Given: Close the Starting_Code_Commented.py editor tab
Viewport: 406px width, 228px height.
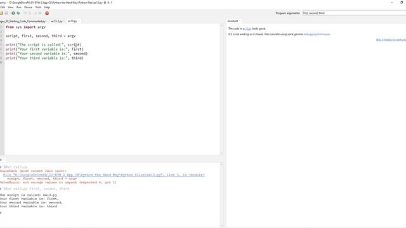Looking at the screenshot, I should [47, 21].
